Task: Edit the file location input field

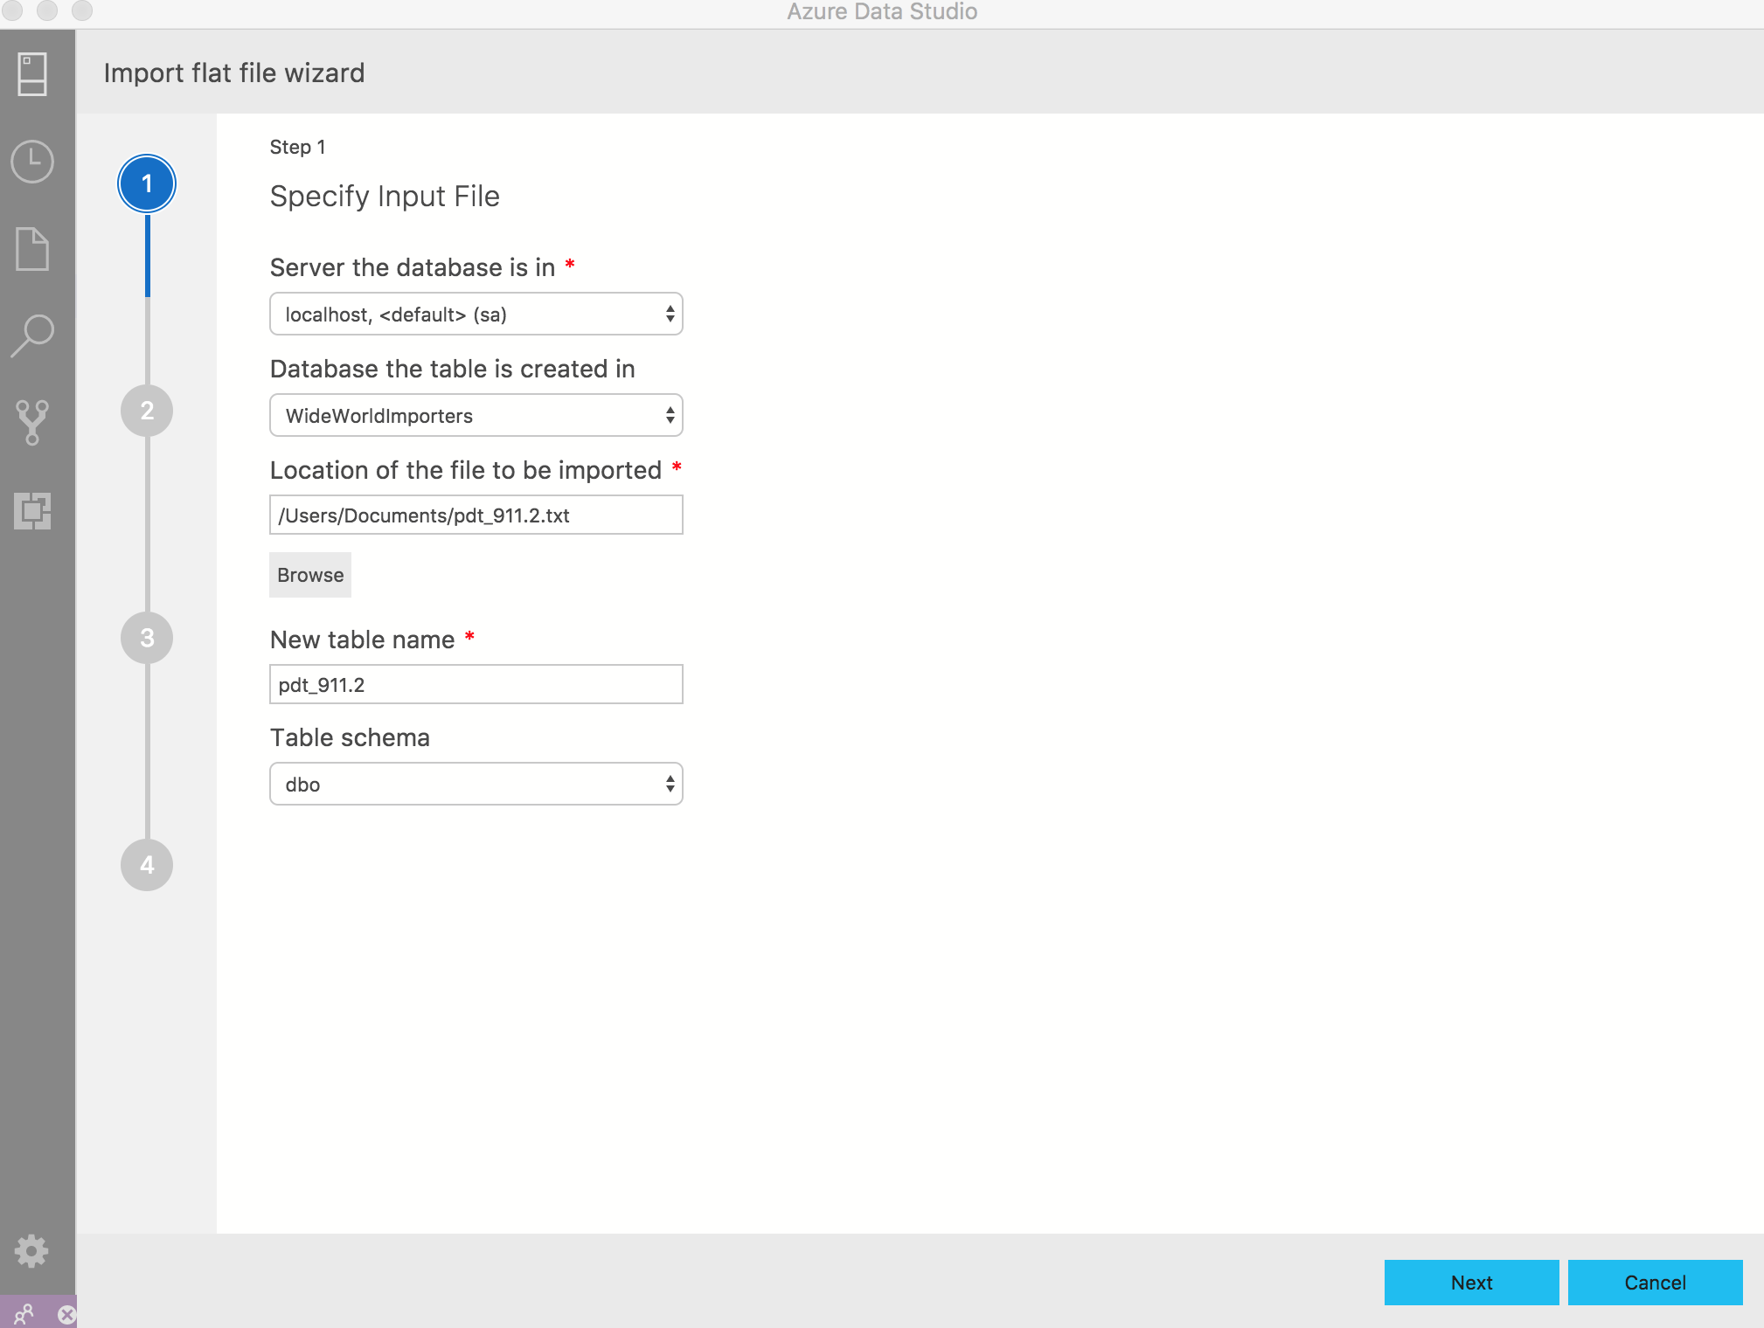Action: tap(476, 515)
